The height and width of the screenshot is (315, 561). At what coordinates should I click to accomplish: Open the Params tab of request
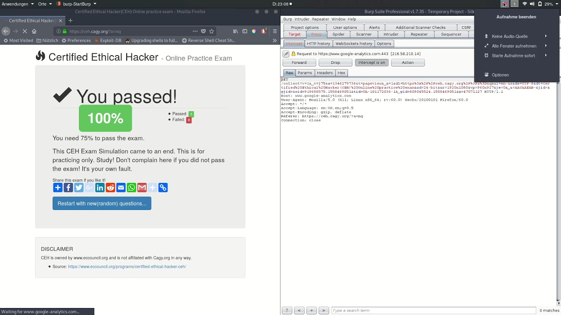coord(305,73)
